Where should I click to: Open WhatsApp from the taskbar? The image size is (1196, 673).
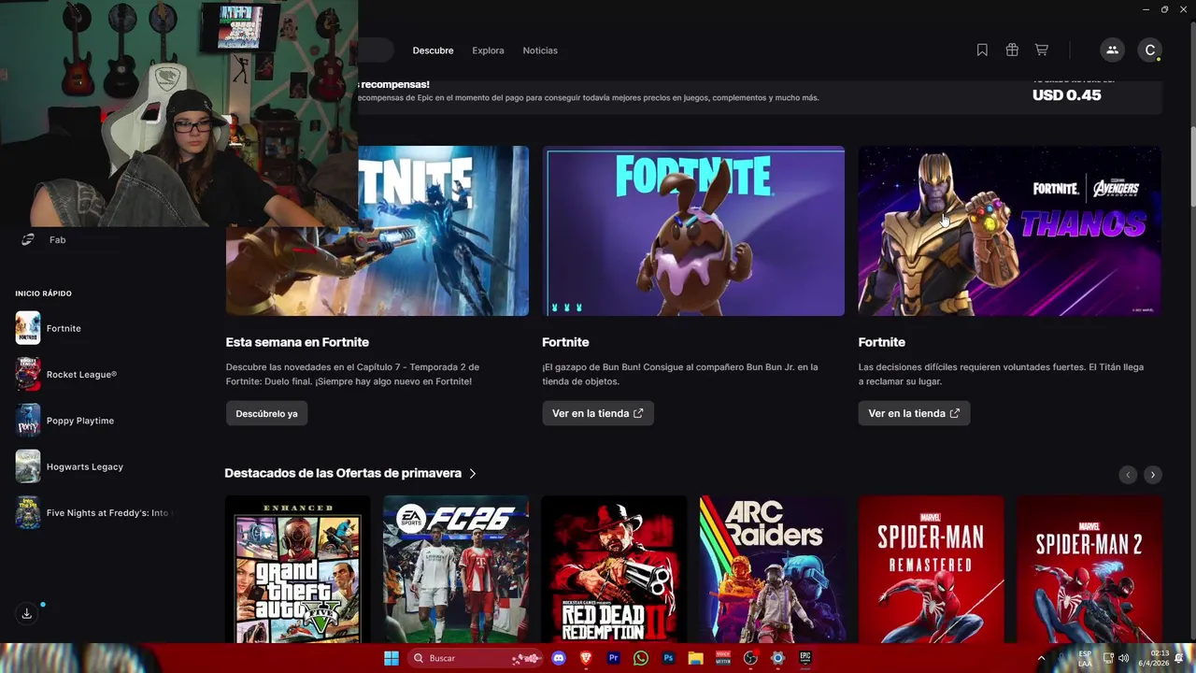[x=640, y=658]
